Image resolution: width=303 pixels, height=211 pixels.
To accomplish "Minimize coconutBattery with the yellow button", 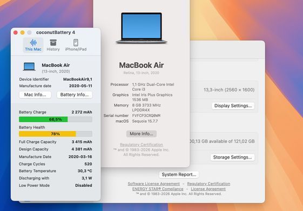I will [23, 32].
